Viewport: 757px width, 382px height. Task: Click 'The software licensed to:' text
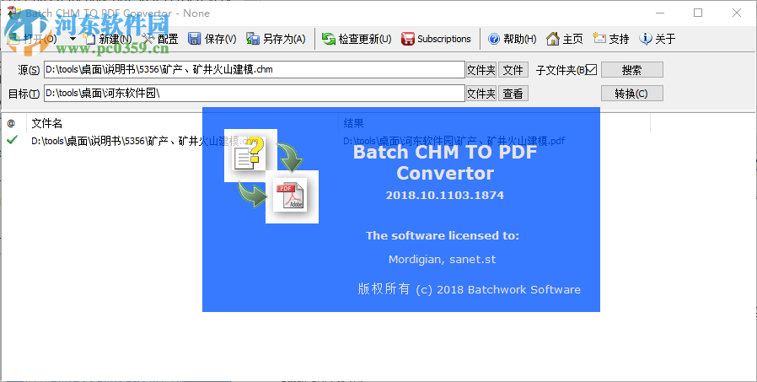(x=443, y=235)
